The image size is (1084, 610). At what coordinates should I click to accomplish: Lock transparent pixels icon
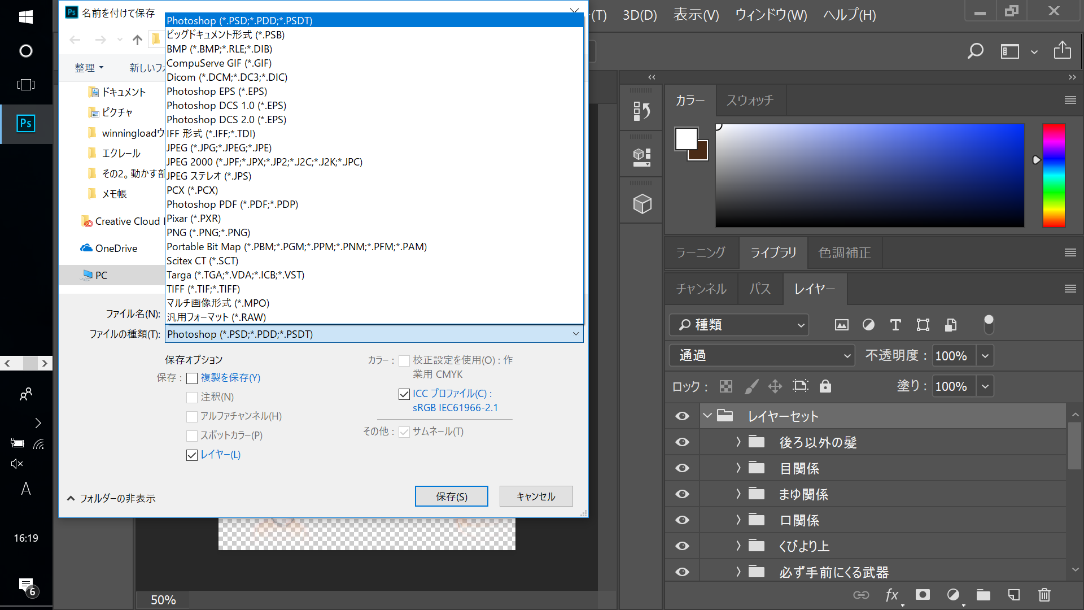(x=726, y=386)
